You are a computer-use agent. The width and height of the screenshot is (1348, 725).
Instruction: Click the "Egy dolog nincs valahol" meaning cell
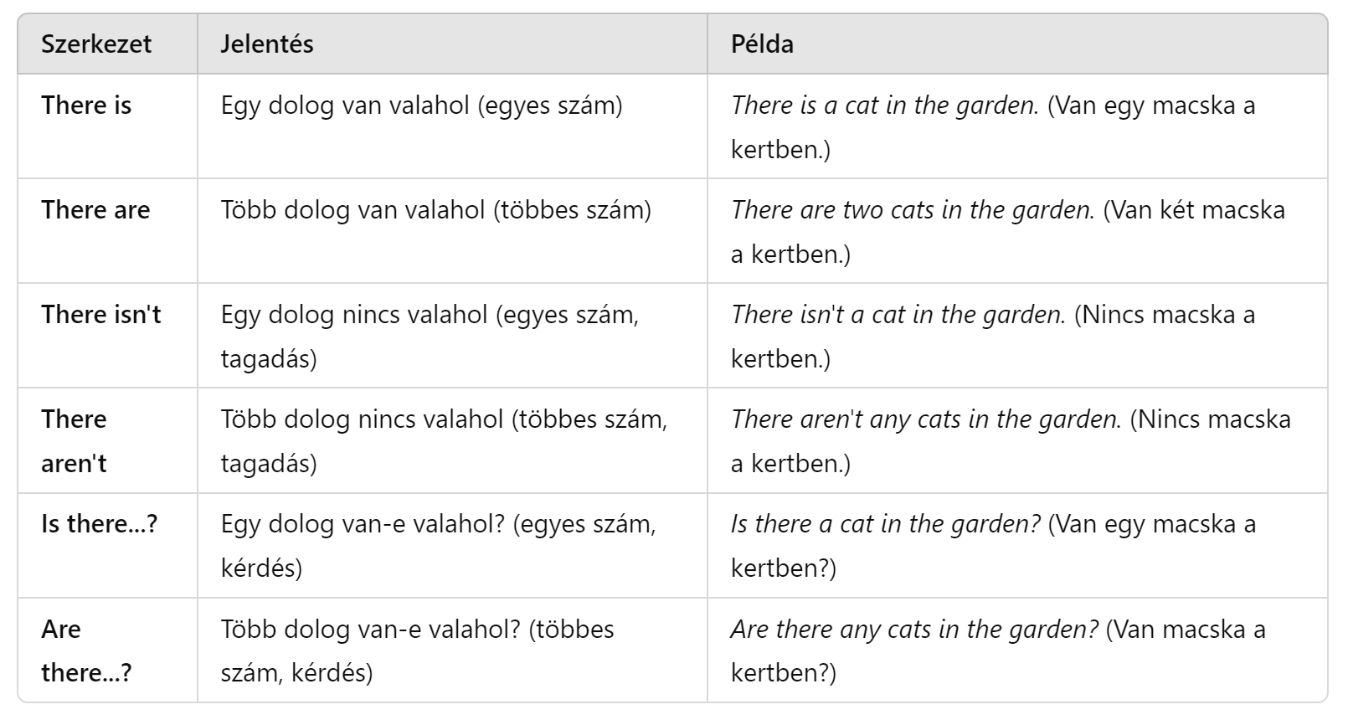click(430, 337)
